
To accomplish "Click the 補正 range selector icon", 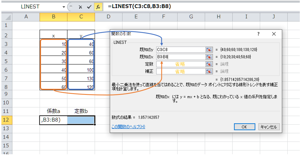I will [209, 71].
